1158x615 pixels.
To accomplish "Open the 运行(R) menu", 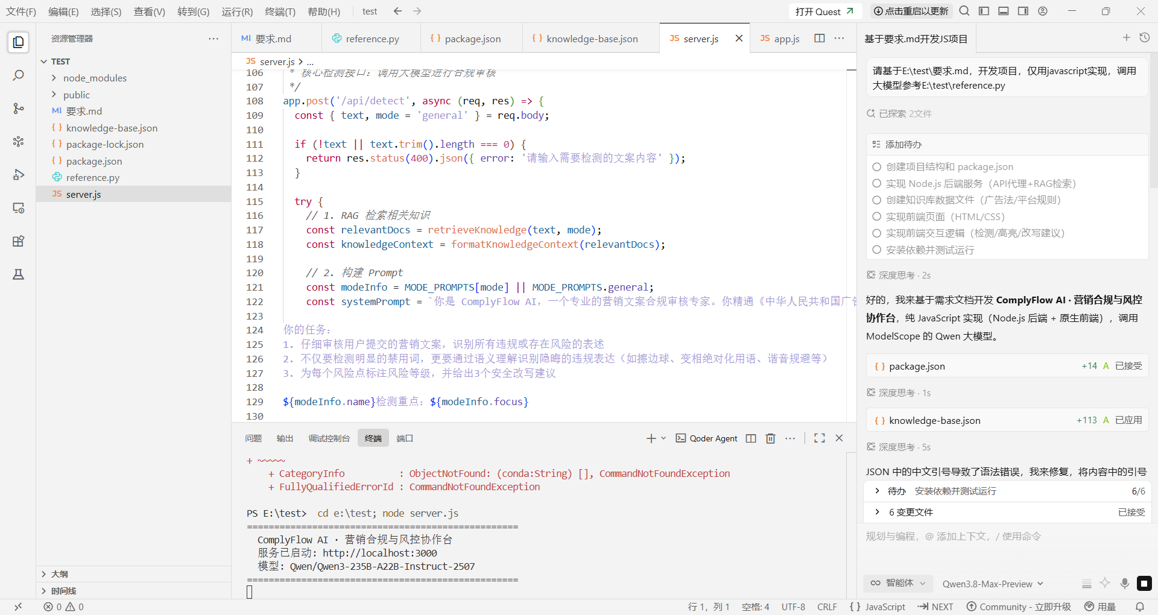I will [x=237, y=11].
